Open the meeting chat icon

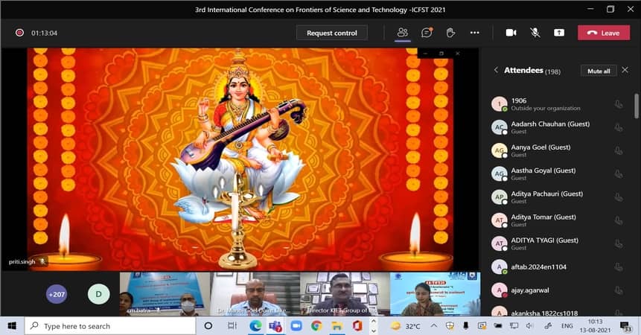point(427,33)
